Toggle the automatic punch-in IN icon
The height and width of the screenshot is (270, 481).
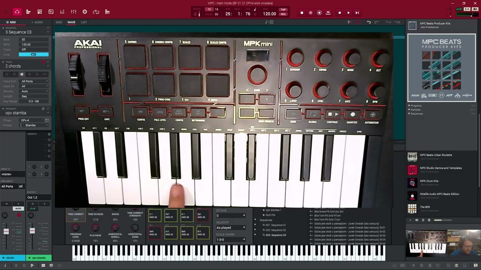pyautogui.click(x=328, y=13)
